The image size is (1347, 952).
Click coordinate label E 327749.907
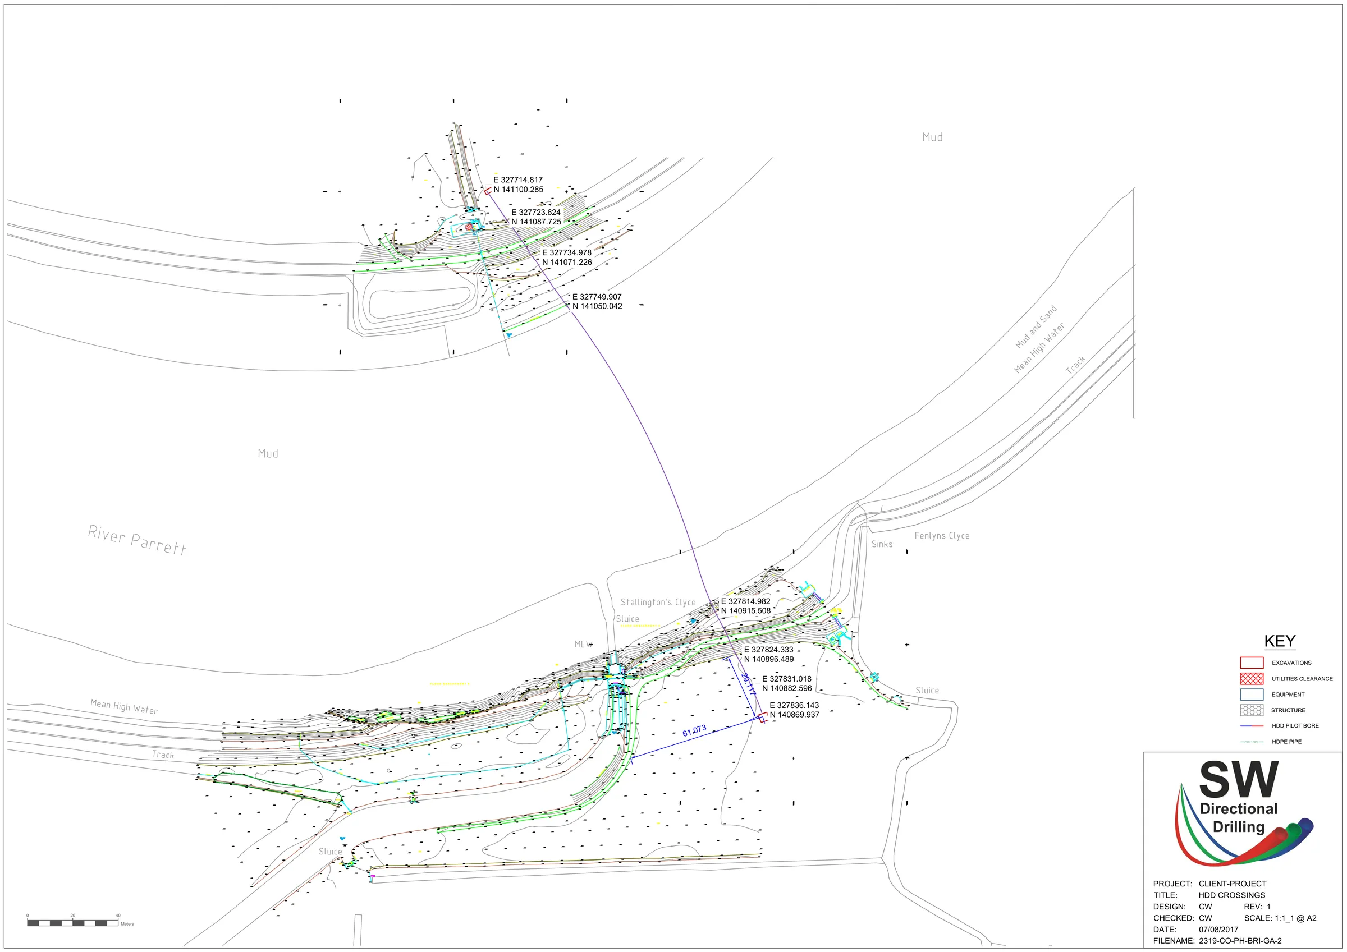597,297
